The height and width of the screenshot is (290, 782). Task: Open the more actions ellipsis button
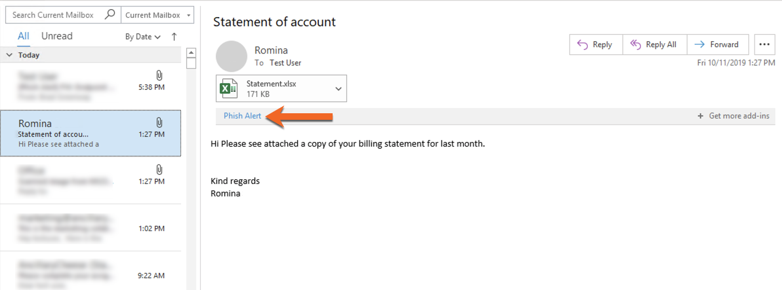(764, 45)
